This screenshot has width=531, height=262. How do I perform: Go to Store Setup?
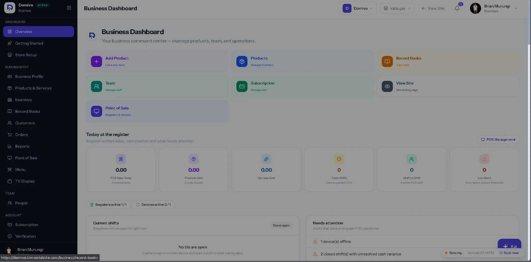[39, 55]
